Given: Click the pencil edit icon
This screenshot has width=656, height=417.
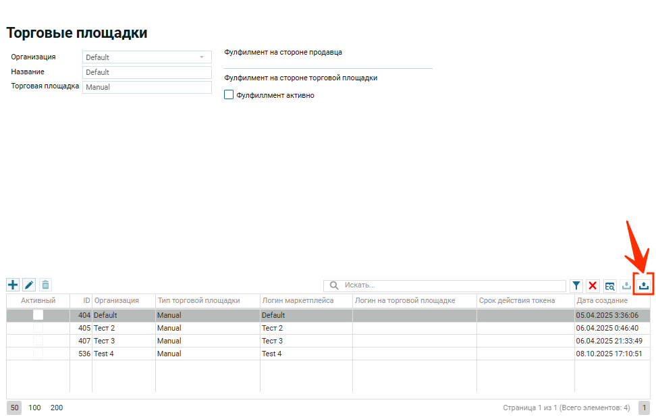Looking at the screenshot, I should point(29,285).
